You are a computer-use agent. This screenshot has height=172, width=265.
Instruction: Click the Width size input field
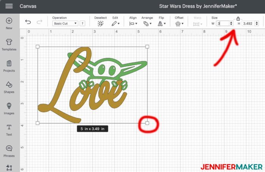pyautogui.click(x=223, y=23)
